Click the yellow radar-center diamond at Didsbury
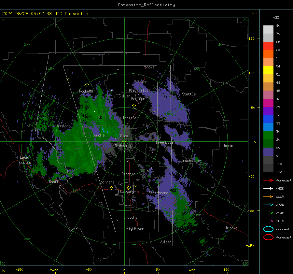Screen dimensions: 293x274 point(124,142)
